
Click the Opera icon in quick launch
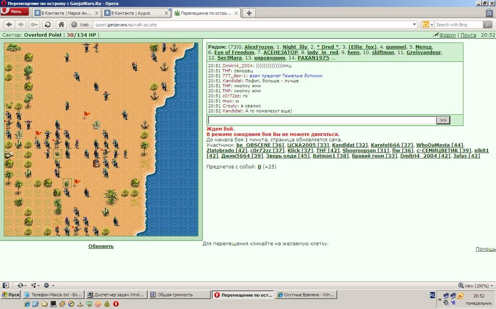pyautogui.click(x=116, y=304)
